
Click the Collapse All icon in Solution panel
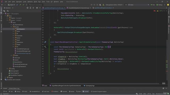pos(33,8)
